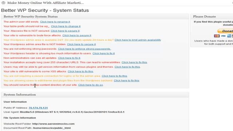Click the American Express payment icon
This screenshot has width=233, height=131.
229,36
